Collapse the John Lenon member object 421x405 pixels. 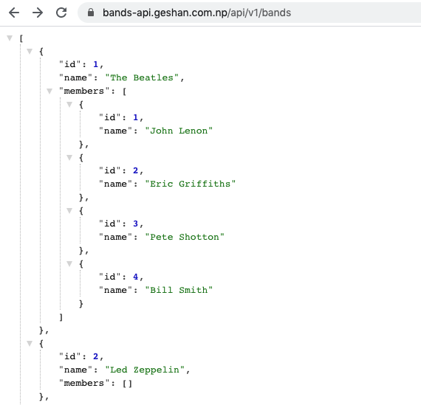pyautogui.click(x=69, y=104)
